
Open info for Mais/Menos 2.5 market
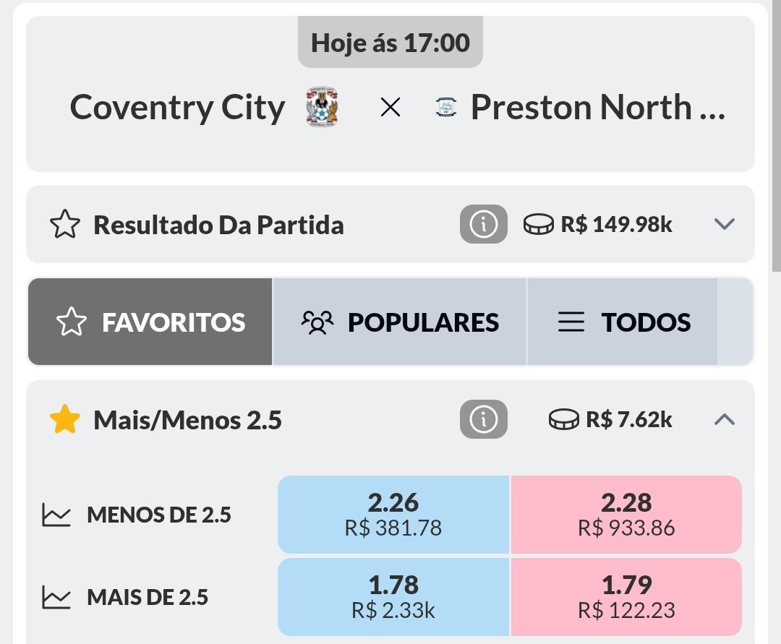(483, 419)
